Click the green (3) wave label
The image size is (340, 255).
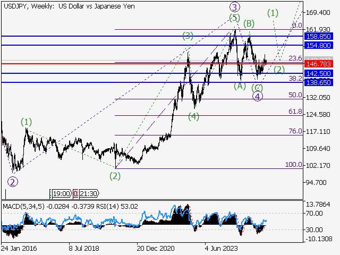coord(188,36)
